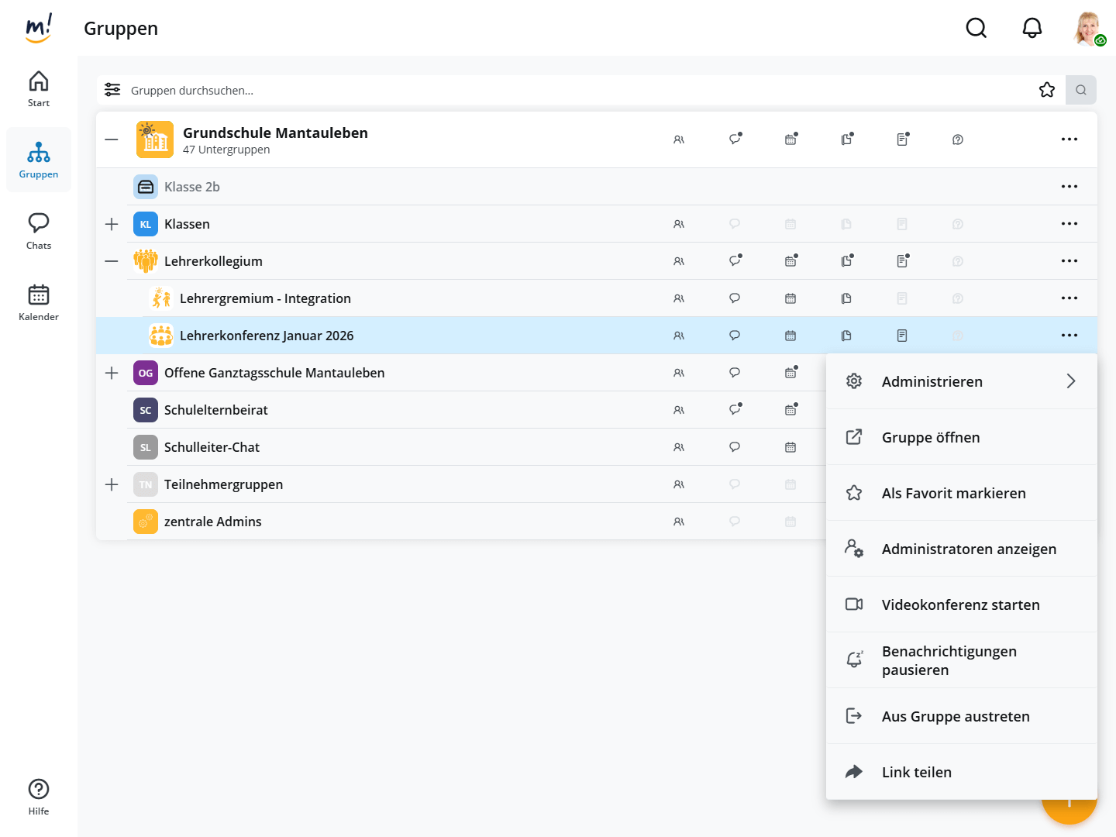Open members icon for Lehrerkollegium
Image resolution: width=1116 pixels, height=837 pixels.
679,261
